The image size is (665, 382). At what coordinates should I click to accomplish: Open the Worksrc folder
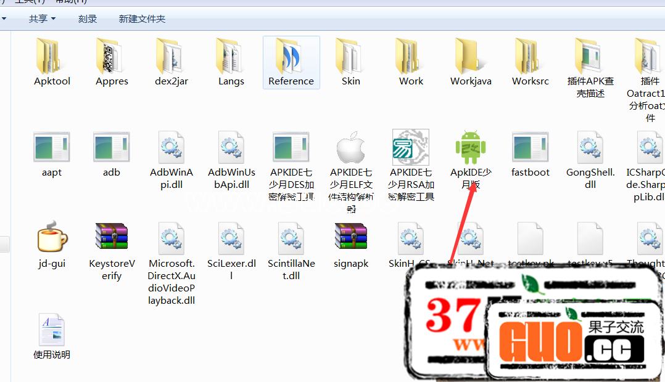pos(531,57)
